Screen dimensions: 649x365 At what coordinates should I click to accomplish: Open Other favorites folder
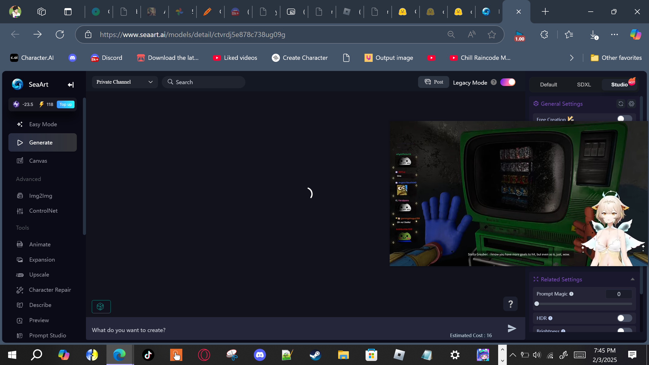coord(616,58)
